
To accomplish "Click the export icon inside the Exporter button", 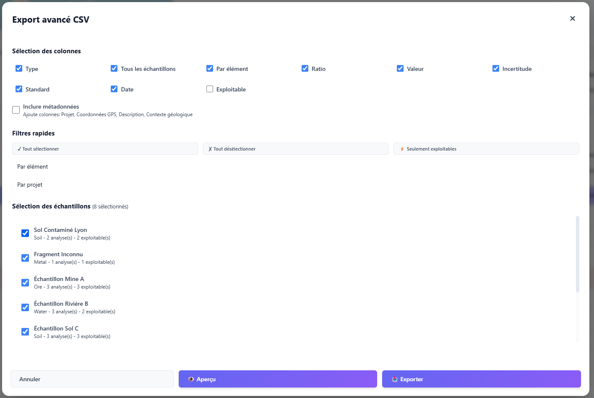I will [x=395, y=379].
